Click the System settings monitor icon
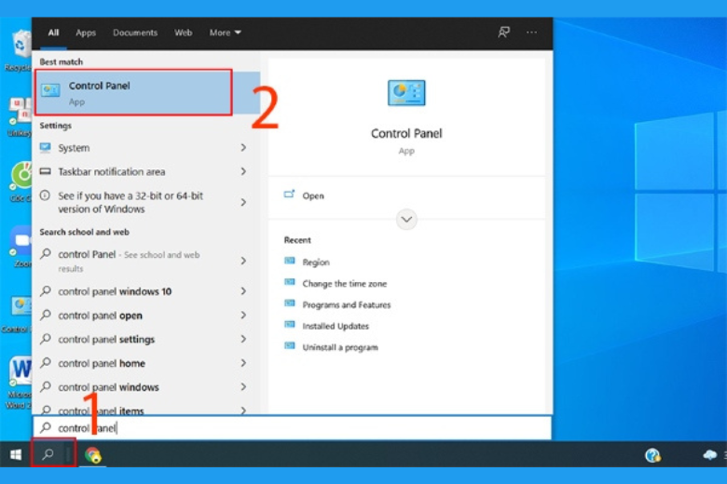Viewport: 727px width, 484px height. [x=46, y=148]
